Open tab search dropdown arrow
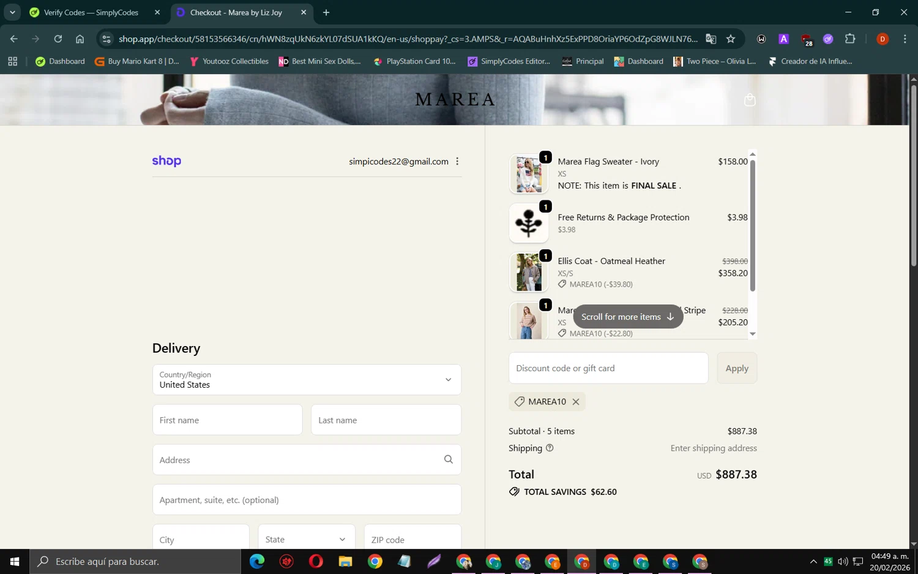The width and height of the screenshot is (918, 574). (x=12, y=12)
